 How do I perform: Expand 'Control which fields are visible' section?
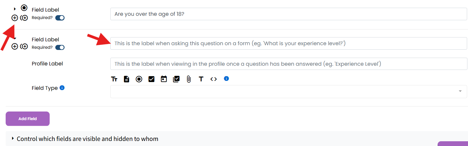pyautogui.click(x=13, y=139)
